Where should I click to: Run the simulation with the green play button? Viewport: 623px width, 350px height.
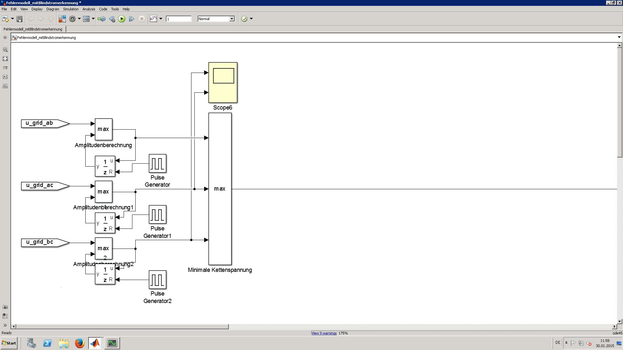click(x=122, y=19)
